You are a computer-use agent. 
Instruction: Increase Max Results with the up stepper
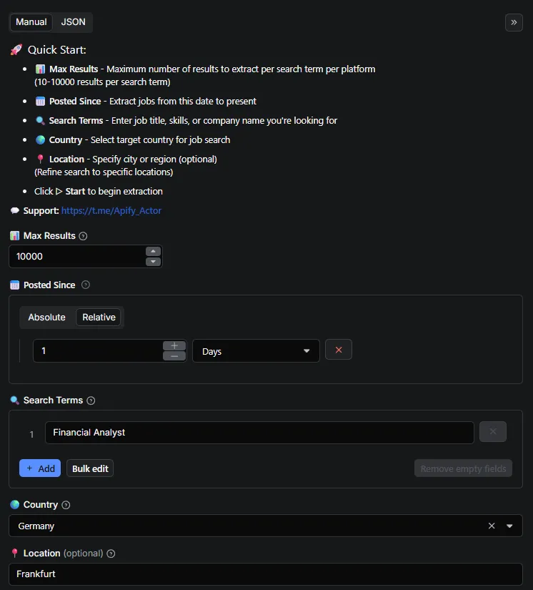coord(152,252)
